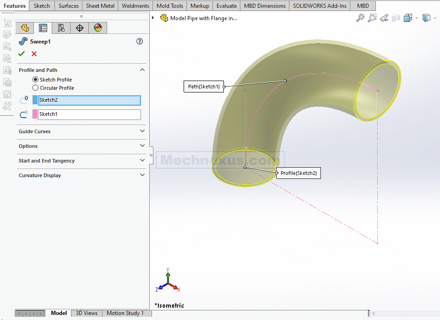Viewport: 440px width, 320px height.
Task: Switch to the Sheet Metal ribbon tab
Action: [x=100, y=6]
